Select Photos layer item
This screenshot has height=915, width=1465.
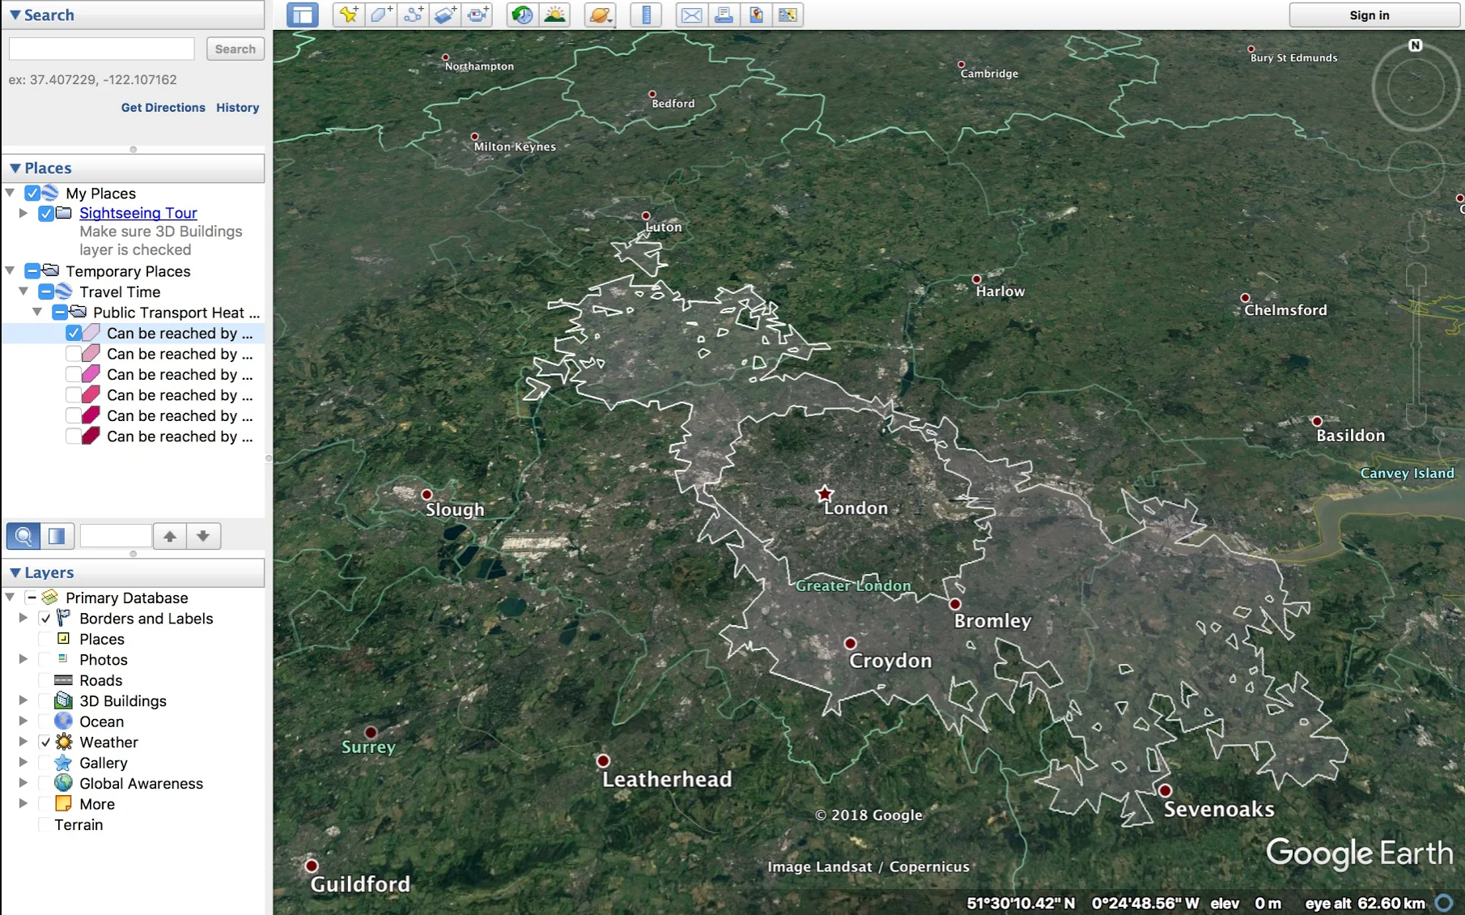[103, 660]
